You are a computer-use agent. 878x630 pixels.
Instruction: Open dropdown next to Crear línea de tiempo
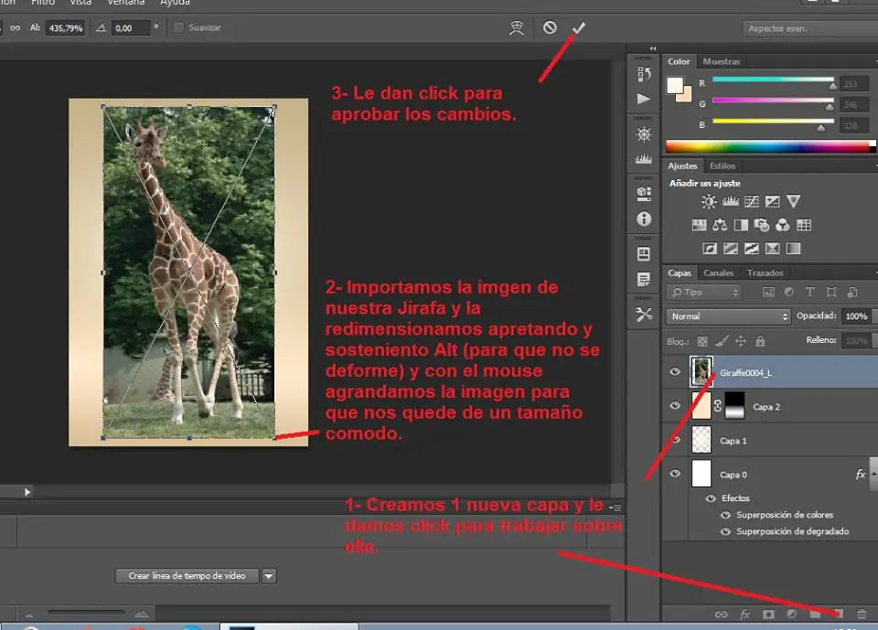(269, 576)
